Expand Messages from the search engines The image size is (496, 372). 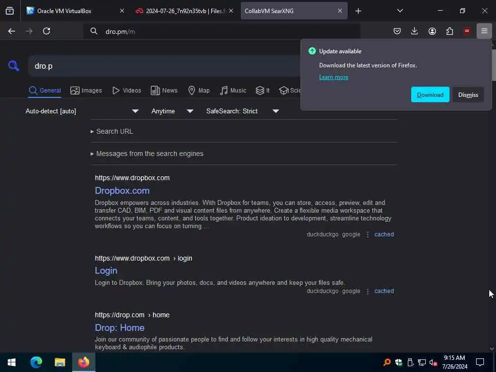tap(147, 154)
